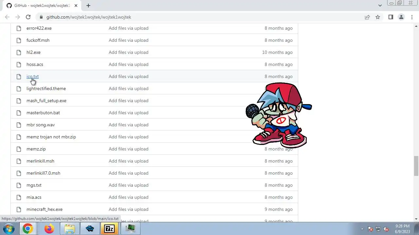Open memz.zip file link
This screenshot has width=419, height=235.
[36, 149]
